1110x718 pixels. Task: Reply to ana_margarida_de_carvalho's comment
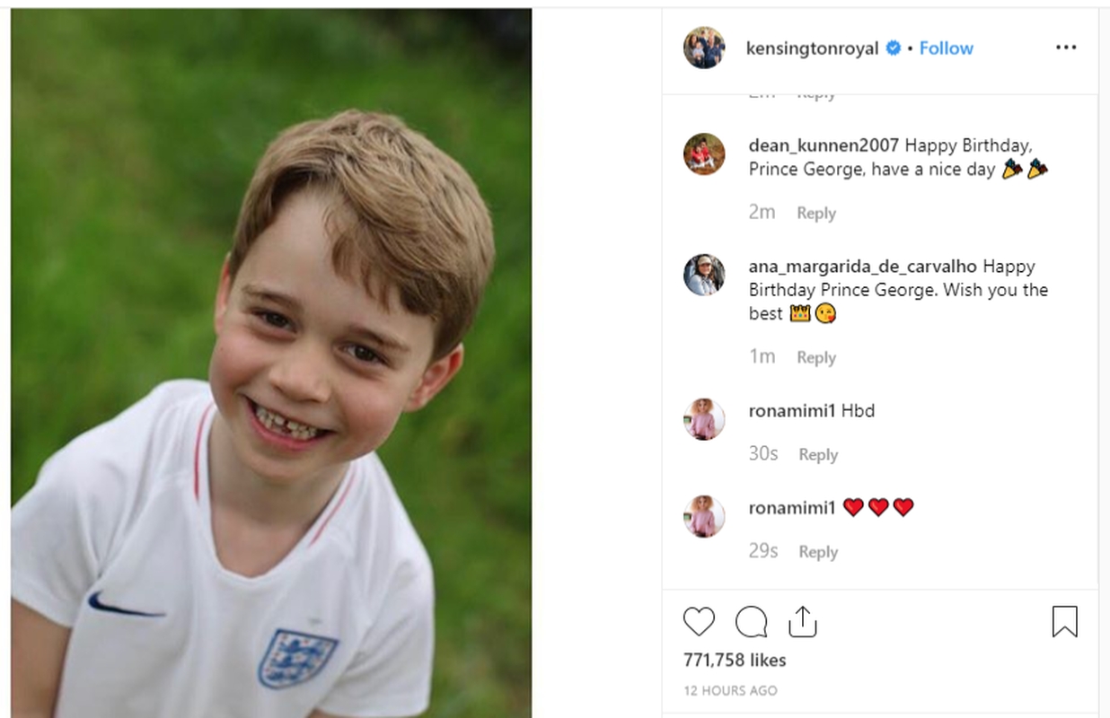click(816, 357)
